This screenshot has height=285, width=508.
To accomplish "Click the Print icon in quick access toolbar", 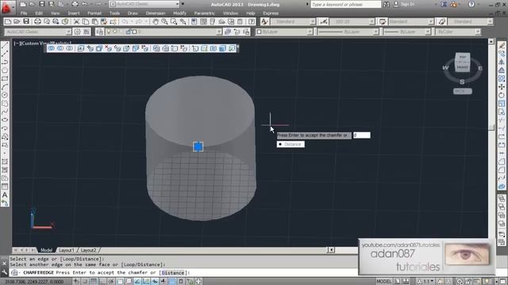I will (x=75, y=4).
